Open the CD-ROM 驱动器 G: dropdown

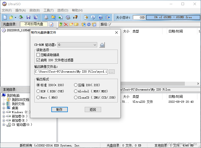click(x=77, y=45)
